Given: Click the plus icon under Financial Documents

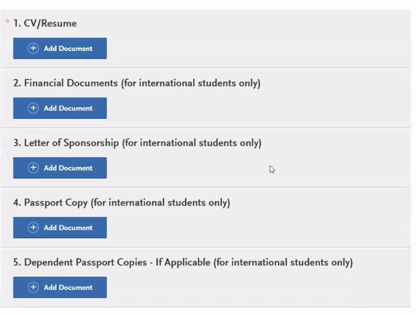Looking at the screenshot, I should coord(33,108).
